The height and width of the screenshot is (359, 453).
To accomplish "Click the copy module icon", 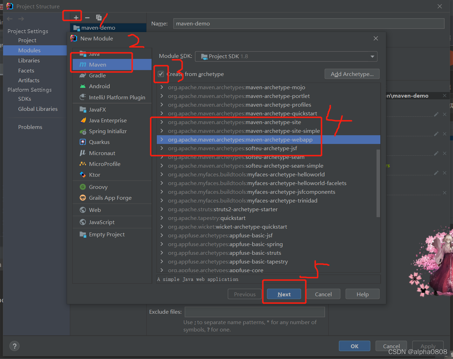I will [x=99, y=17].
